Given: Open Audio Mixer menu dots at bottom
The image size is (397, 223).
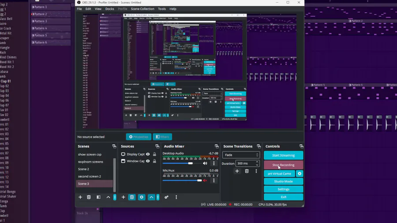Looking at the screenshot, I should click(x=176, y=197).
